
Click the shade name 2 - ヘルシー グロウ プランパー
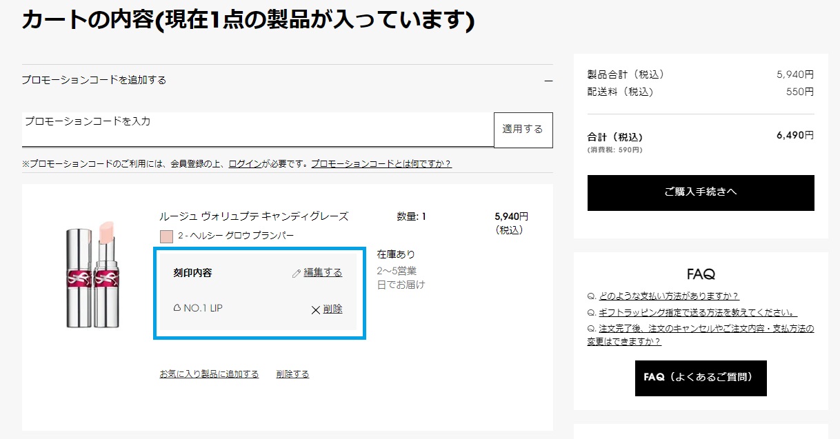pos(236,236)
